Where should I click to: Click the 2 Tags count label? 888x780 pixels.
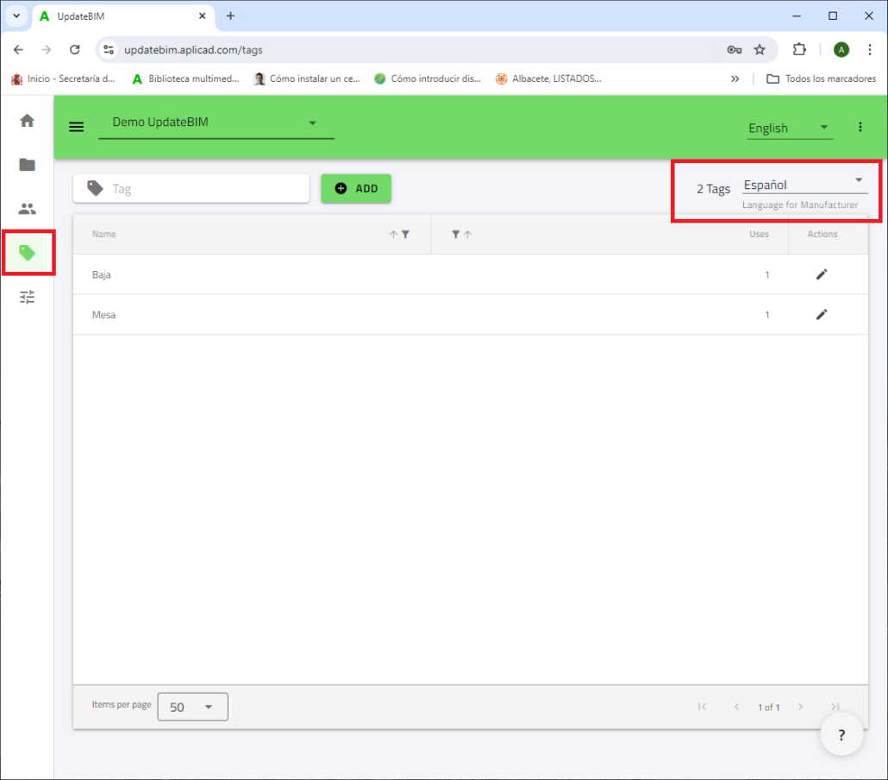tap(714, 189)
